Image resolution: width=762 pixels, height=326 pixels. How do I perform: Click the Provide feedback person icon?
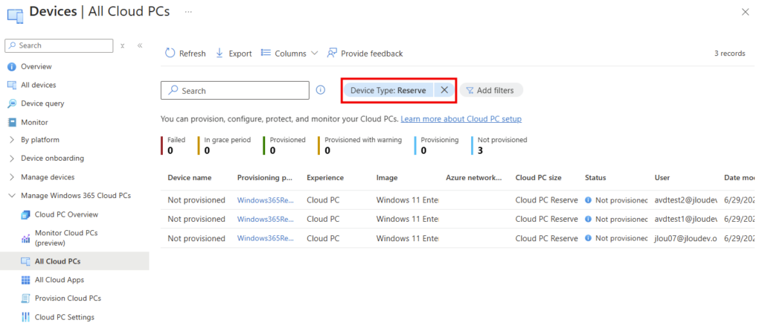[x=332, y=53]
